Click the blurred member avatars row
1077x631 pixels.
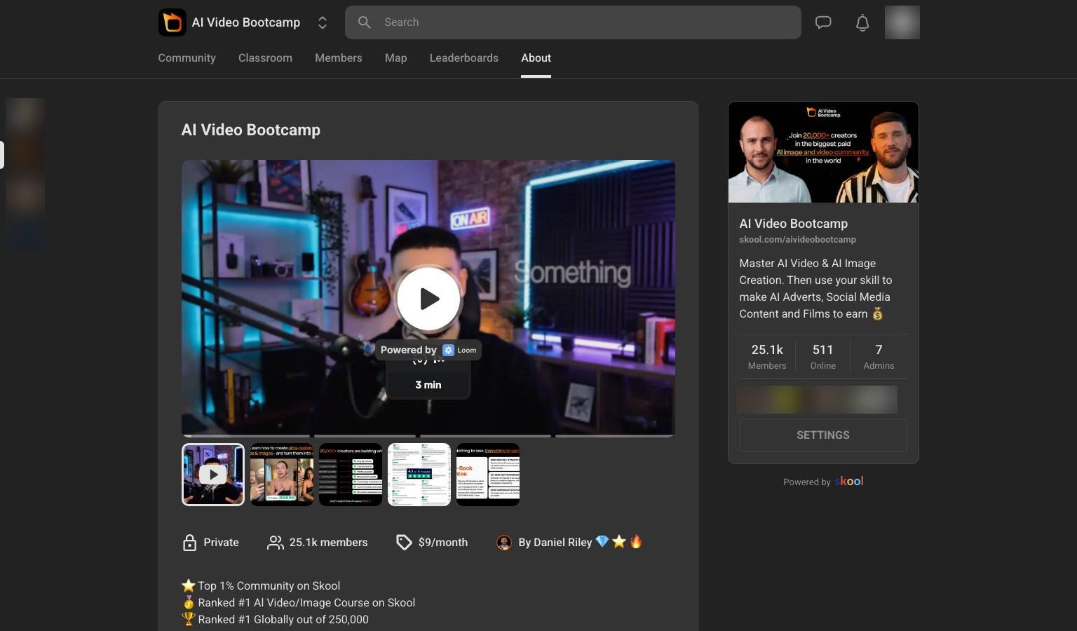[817, 400]
